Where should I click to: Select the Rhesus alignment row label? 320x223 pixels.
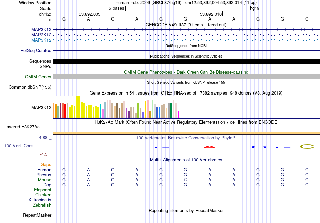44,175
